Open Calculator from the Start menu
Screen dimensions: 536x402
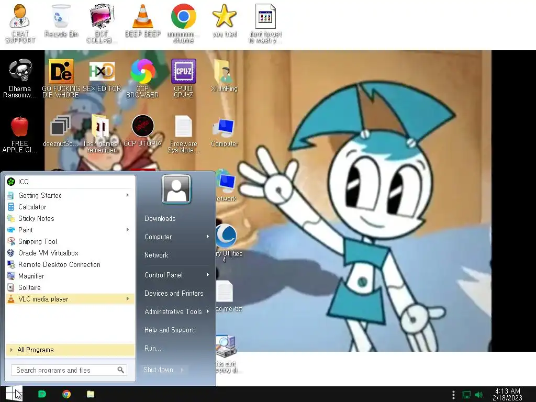click(70, 207)
